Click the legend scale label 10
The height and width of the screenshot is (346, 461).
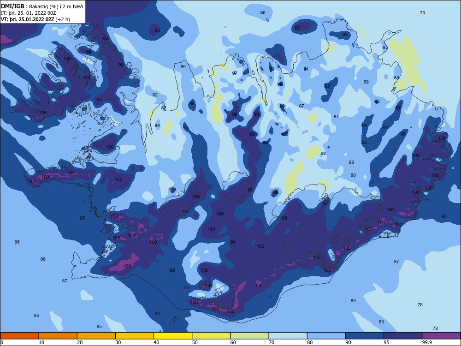point(41,342)
